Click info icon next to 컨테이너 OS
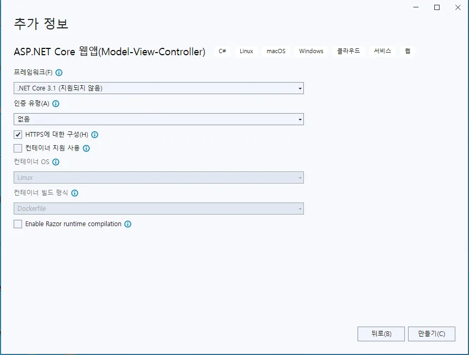 (x=56, y=162)
